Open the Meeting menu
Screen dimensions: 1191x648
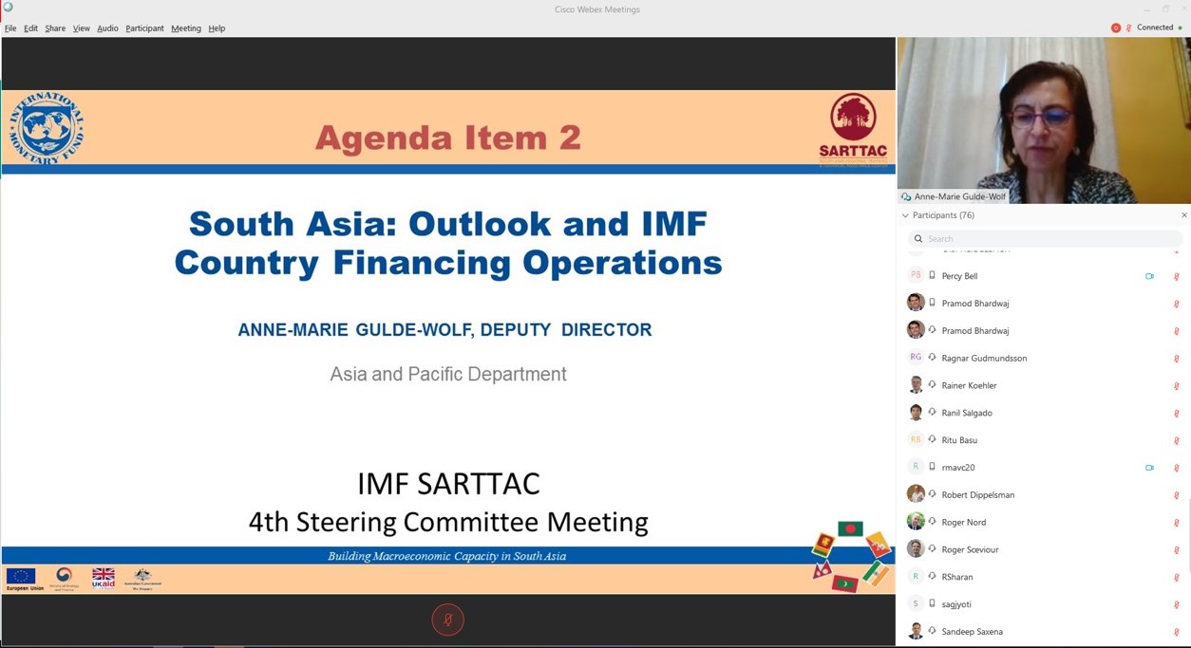tap(186, 28)
